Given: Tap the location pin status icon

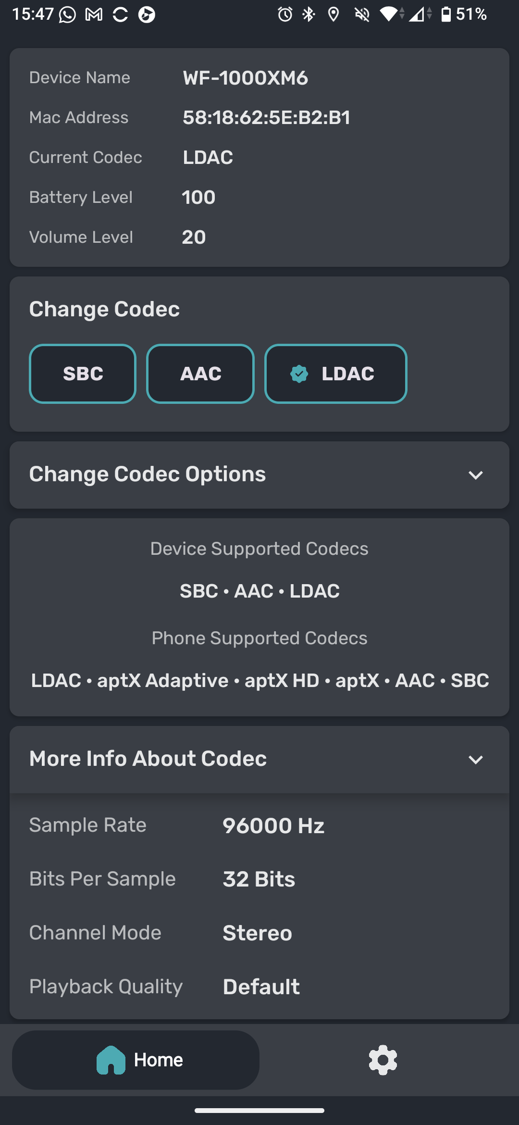Looking at the screenshot, I should [333, 14].
